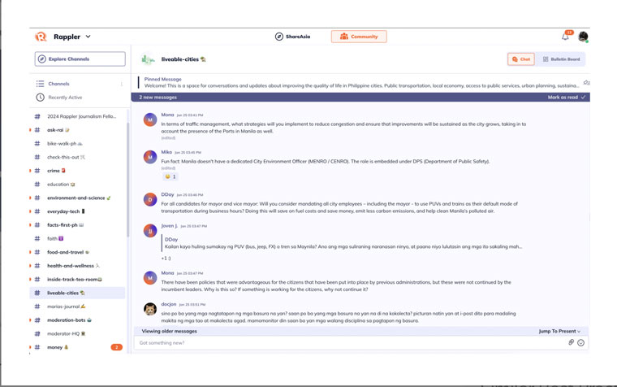Click the Rappler logo icon
617x387 pixels.
pos(41,37)
